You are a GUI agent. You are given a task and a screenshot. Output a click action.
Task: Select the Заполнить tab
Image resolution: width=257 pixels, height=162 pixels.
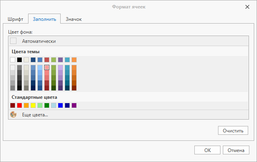click(x=45, y=19)
